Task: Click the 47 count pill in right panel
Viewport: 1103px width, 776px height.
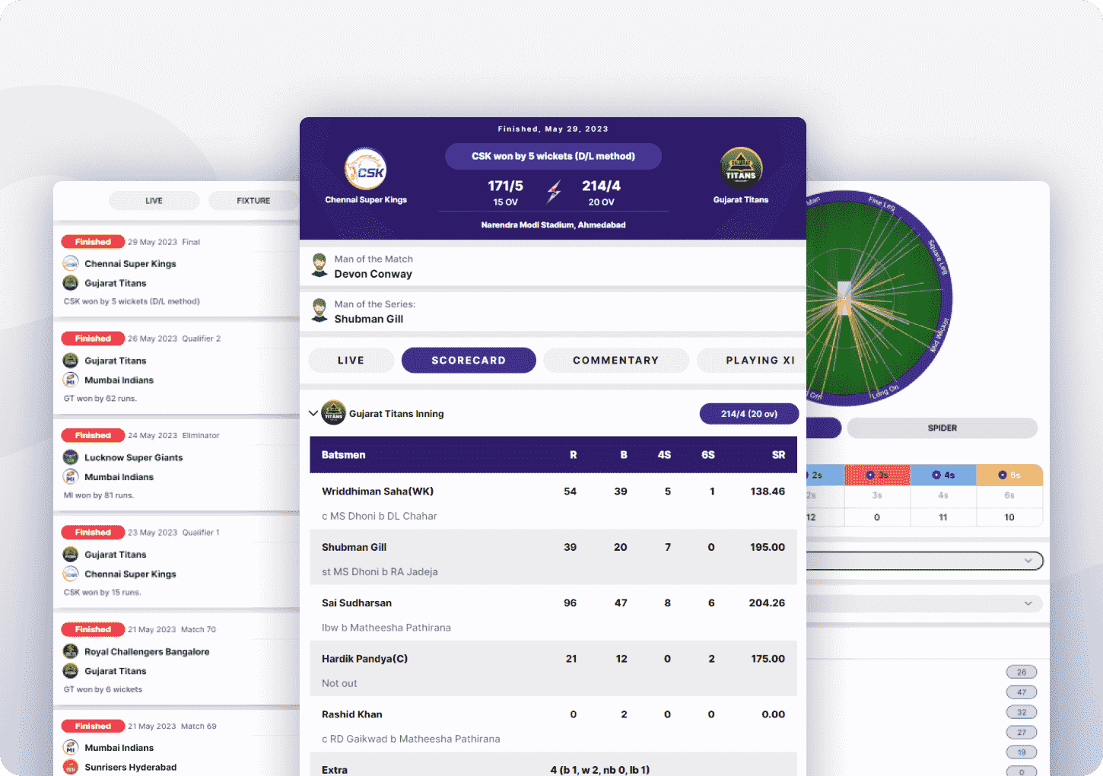Action: pos(1022,692)
